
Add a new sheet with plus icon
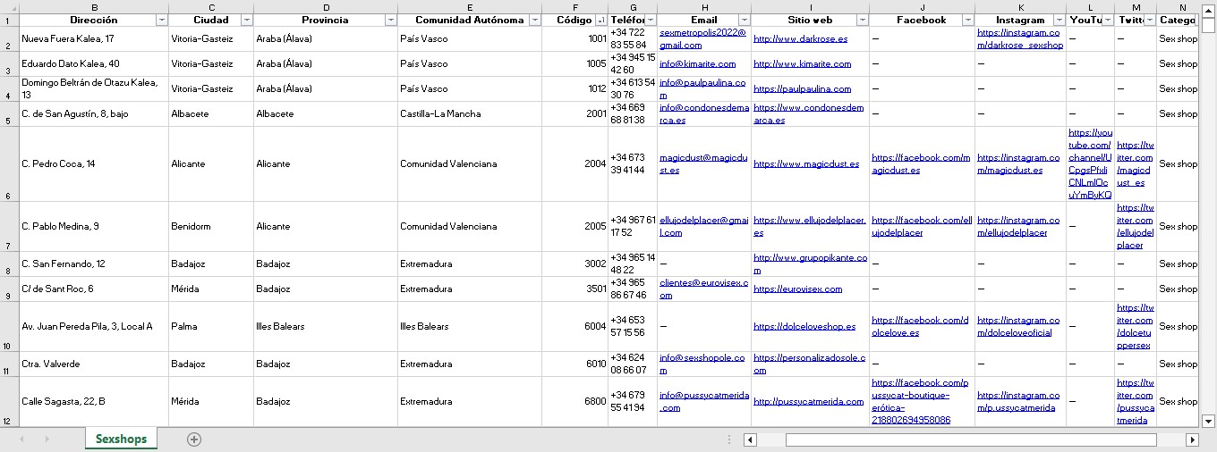194,439
